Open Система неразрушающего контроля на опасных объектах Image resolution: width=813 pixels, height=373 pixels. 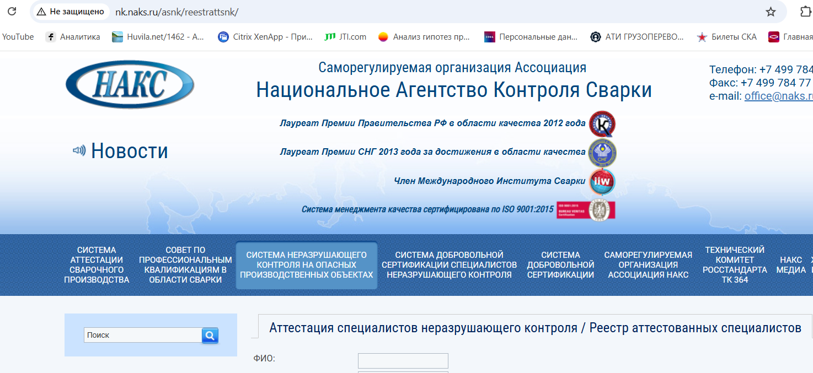(x=307, y=265)
